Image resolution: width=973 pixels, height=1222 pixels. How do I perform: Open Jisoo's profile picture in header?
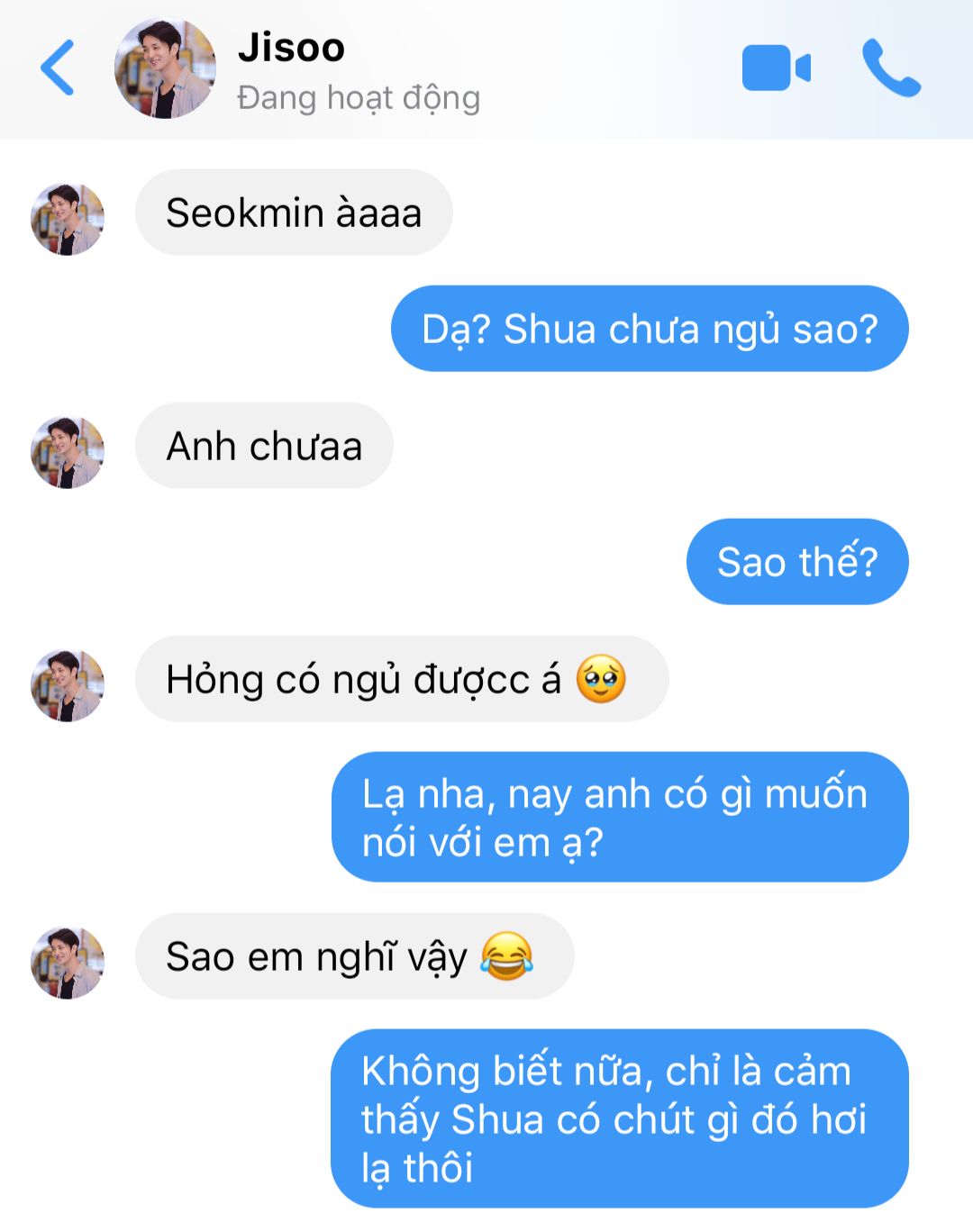[x=165, y=68]
